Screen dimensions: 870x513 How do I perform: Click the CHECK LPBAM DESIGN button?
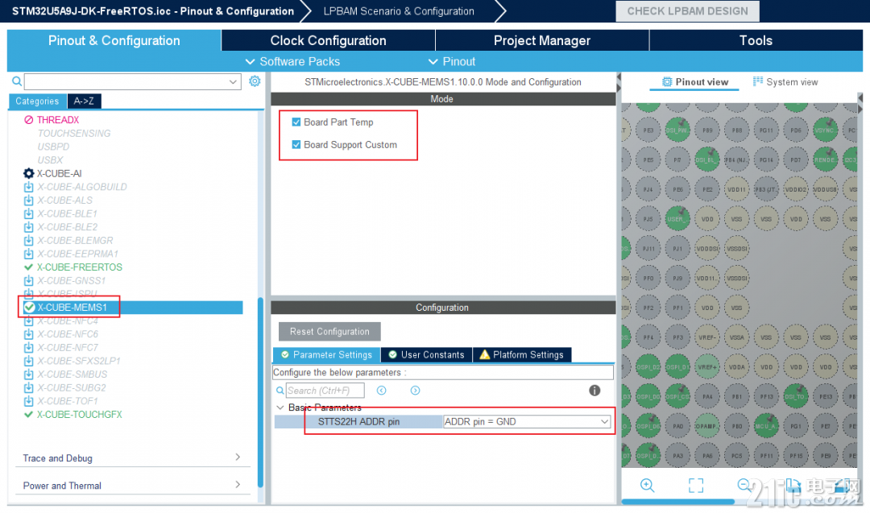[687, 11]
